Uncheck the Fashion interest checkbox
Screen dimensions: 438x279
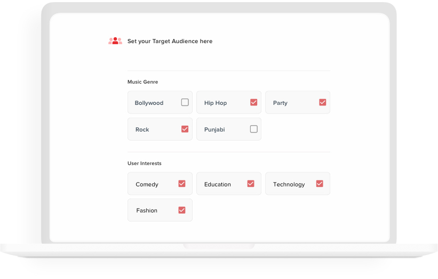tap(182, 210)
